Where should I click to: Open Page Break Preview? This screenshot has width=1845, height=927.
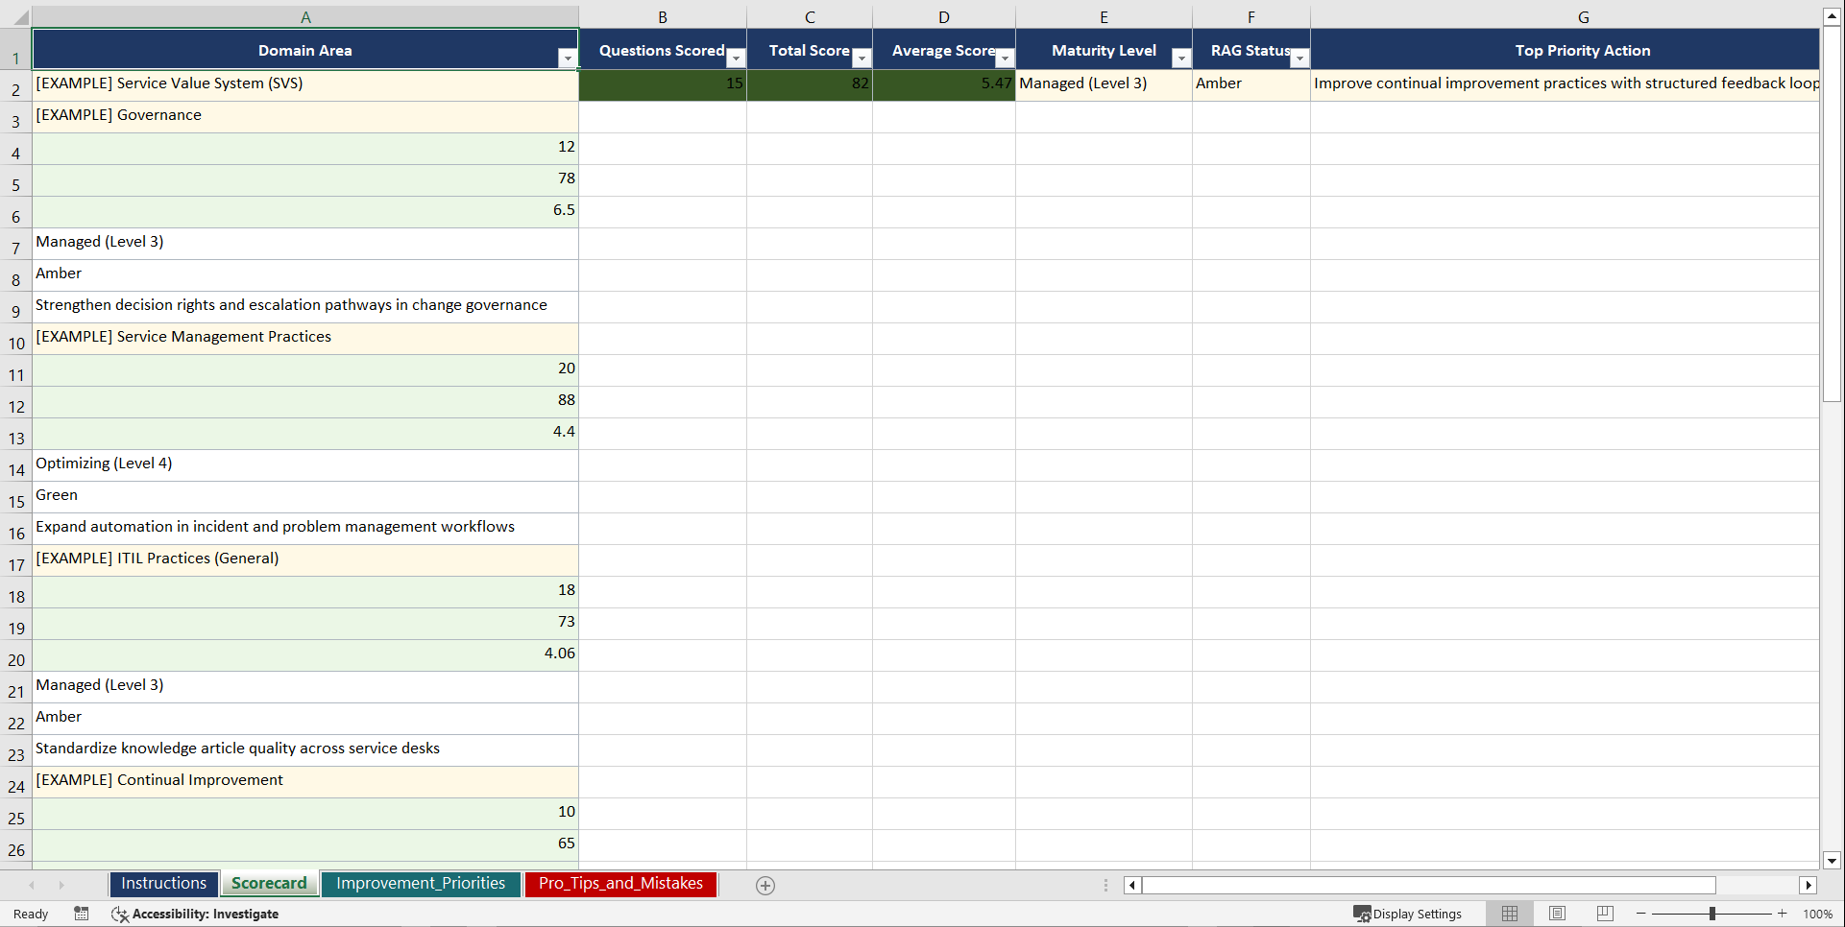[1604, 914]
